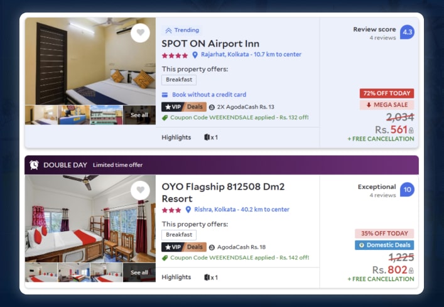The height and width of the screenshot is (307, 444).
Task: Click credit card icon beside Book without card
Action: coord(165,95)
